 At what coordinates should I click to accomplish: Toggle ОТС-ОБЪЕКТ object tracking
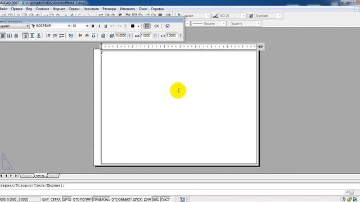point(121,200)
